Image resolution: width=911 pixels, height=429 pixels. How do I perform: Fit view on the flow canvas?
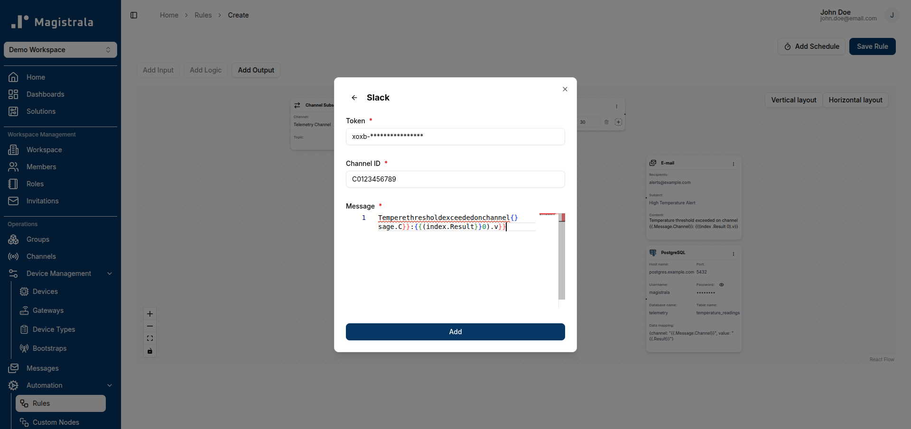coord(150,338)
